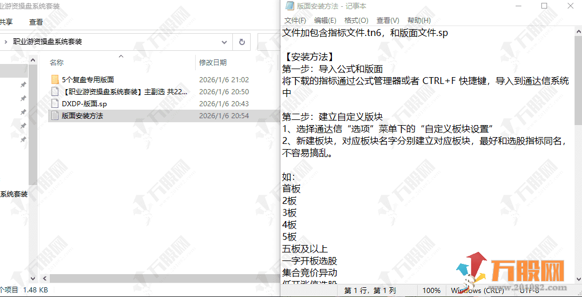The width and height of the screenshot is (582, 297).
Task: Open the address bar history dropdown
Action: (224, 42)
